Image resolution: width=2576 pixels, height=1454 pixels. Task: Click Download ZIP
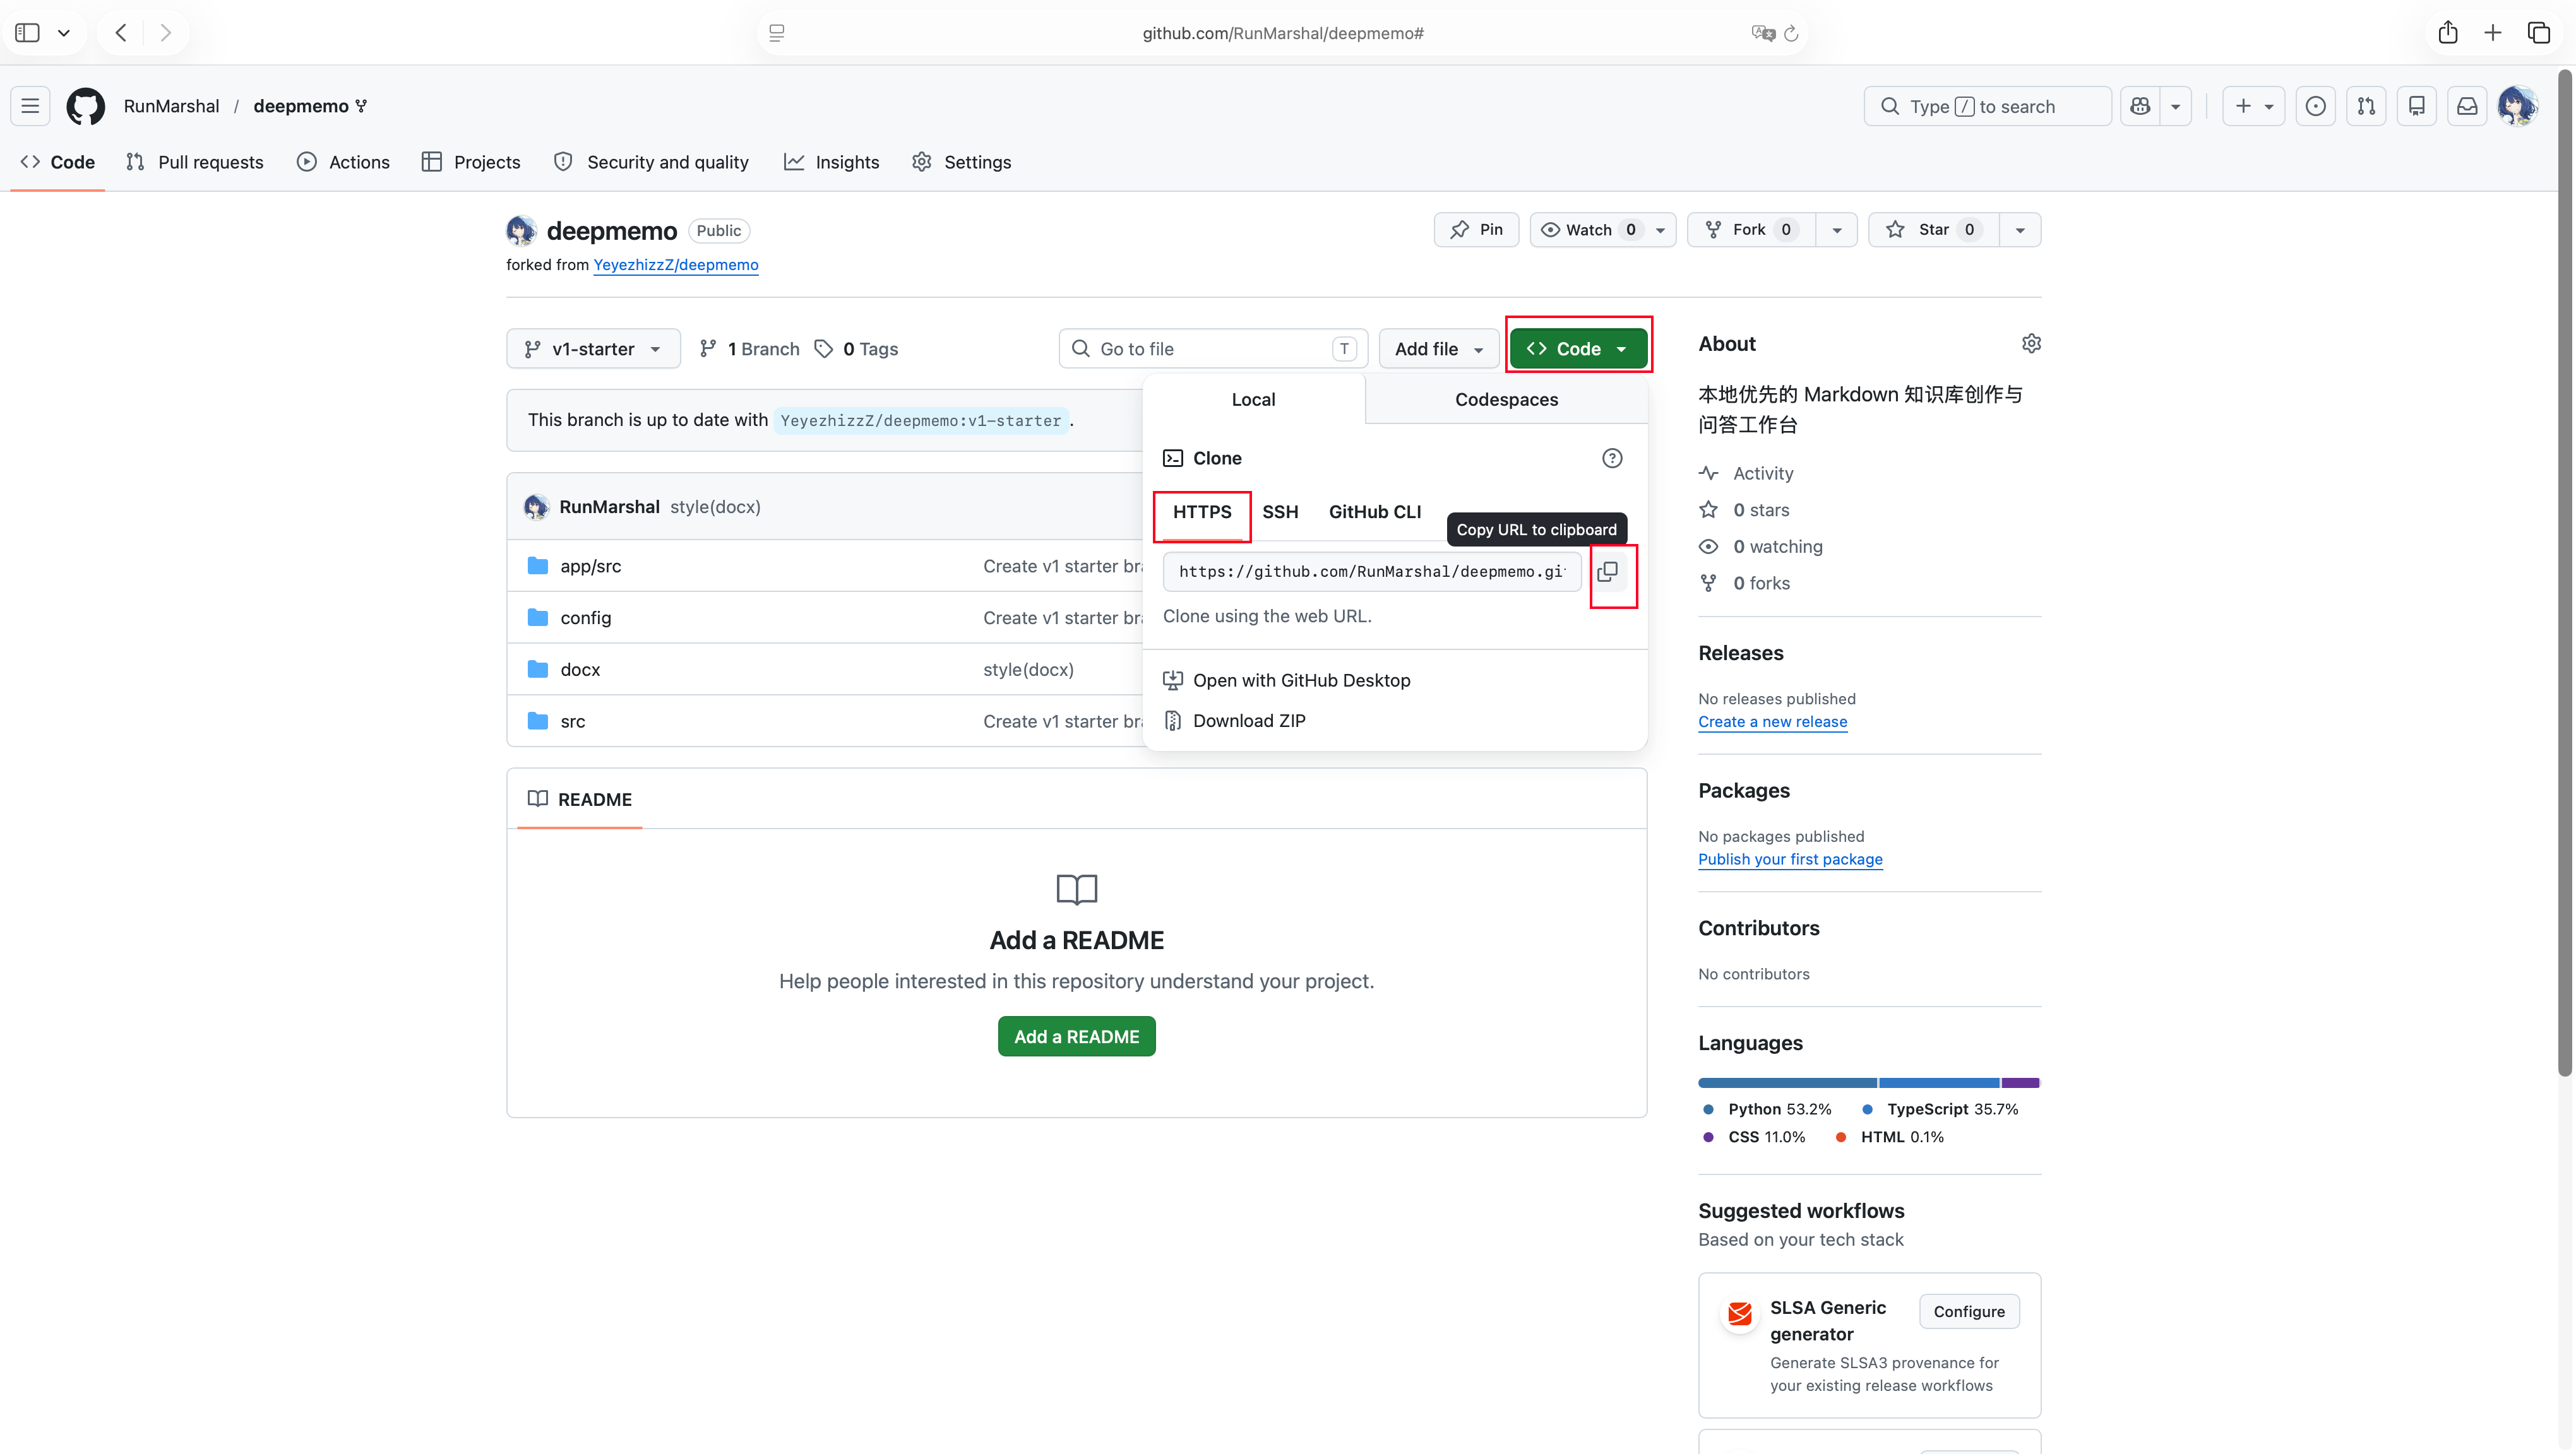tap(1249, 721)
